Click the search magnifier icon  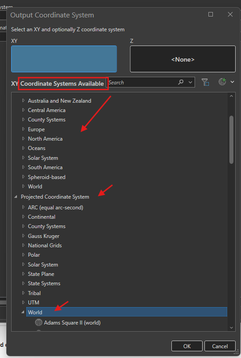(x=181, y=82)
